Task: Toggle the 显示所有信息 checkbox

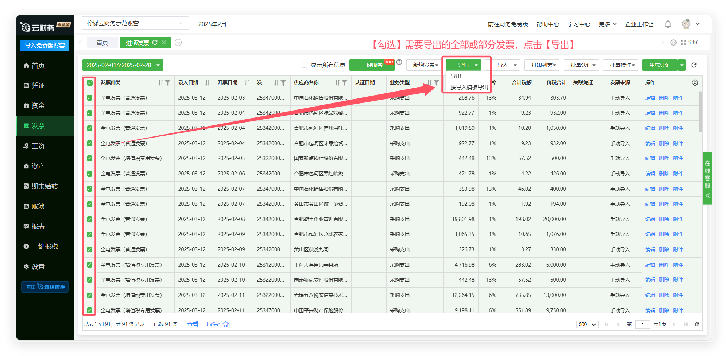Action: click(x=305, y=65)
